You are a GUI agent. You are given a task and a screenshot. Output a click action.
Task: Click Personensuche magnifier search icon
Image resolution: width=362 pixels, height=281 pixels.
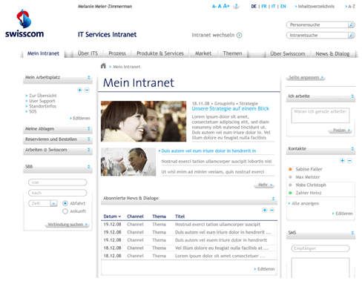pyautogui.click(x=352, y=24)
